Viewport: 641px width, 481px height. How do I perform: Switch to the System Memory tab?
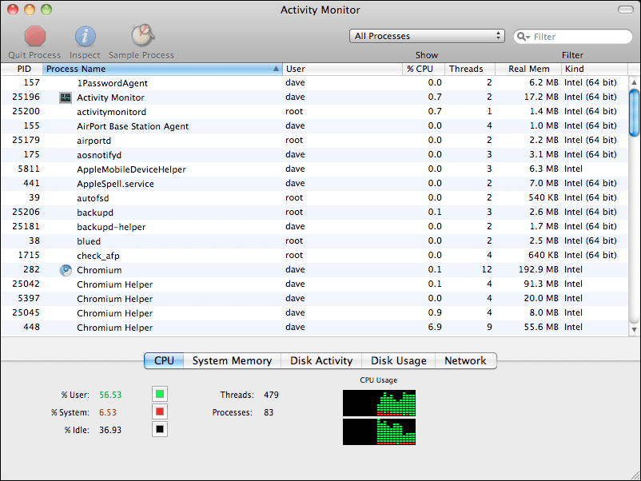point(233,361)
